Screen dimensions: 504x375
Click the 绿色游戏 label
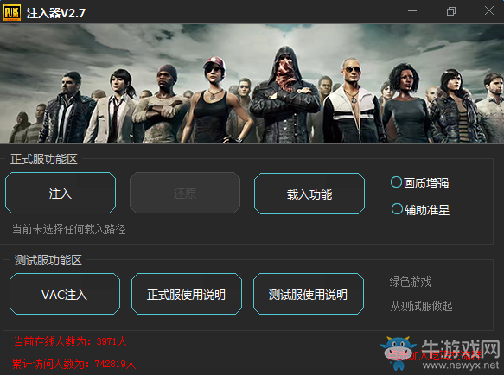point(410,282)
